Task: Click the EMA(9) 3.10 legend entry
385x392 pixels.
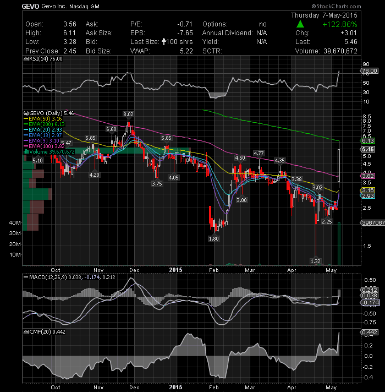Action: click(x=44, y=141)
